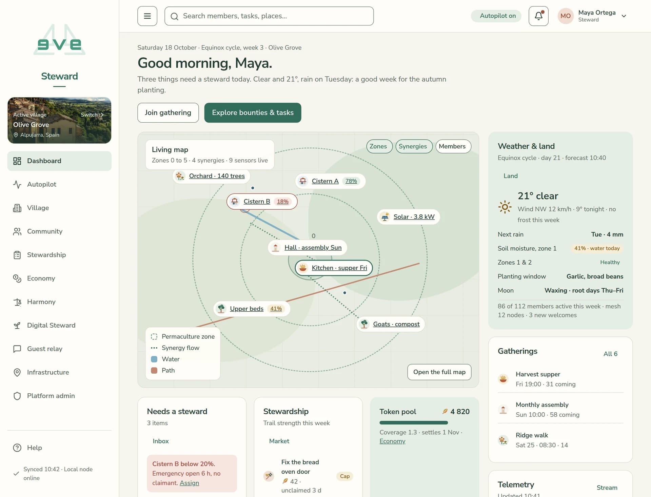Open the Dashboard menu item
The width and height of the screenshot is (651, 497).
(59, 161)
